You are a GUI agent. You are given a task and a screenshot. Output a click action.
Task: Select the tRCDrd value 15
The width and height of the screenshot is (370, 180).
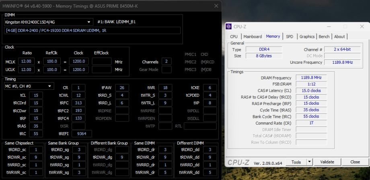coord(36,103)
